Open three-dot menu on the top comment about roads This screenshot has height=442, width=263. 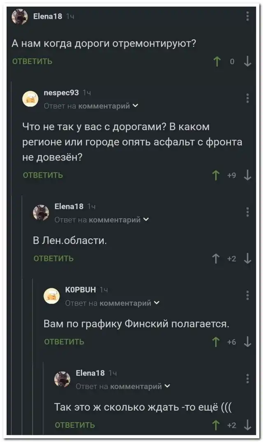(x=247, y=16)
